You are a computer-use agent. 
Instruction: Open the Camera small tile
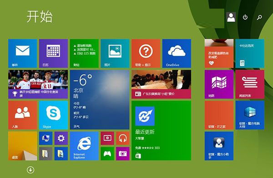point(123,153)
